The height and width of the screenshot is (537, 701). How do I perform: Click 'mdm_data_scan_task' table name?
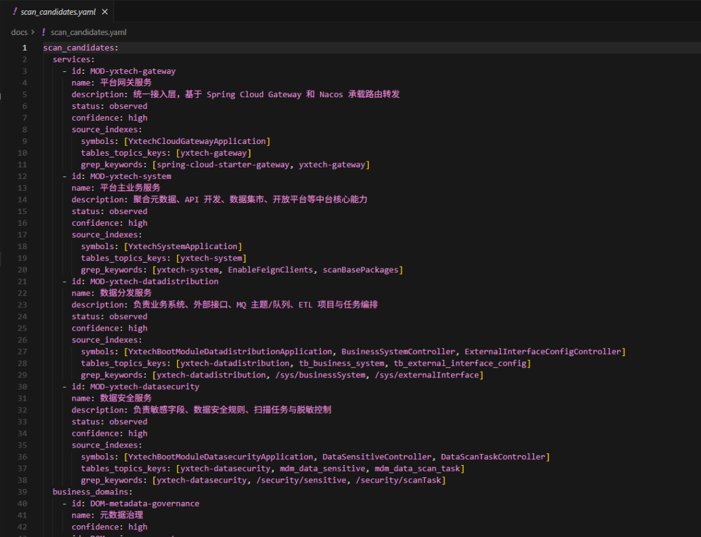417,469
